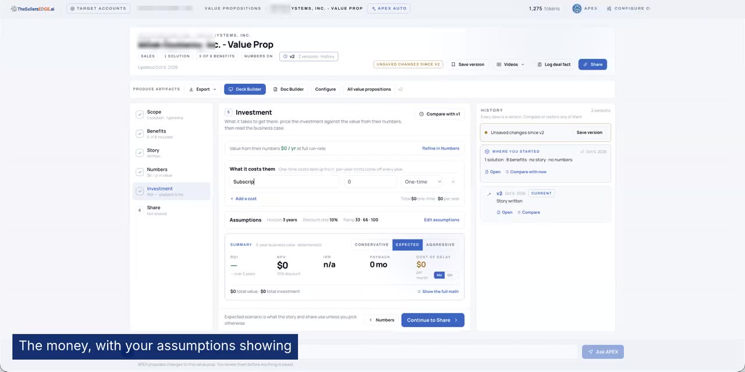Follow Refine in Numbers link
This screenshot has height=372, width=745.
click(x=441, y=148)
